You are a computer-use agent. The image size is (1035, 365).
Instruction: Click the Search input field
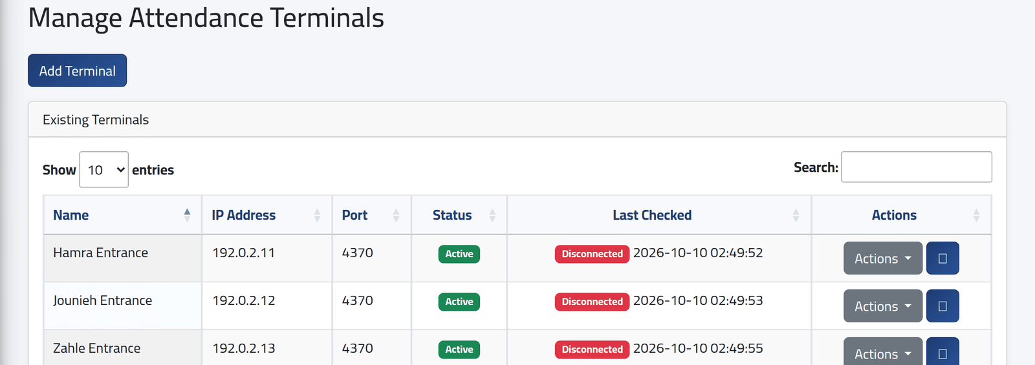point(916,167)
